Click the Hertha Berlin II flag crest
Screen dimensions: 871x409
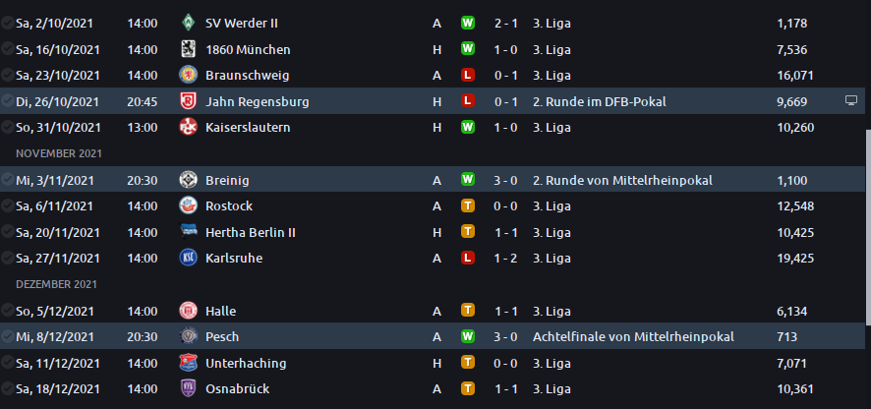coord(188,232)
